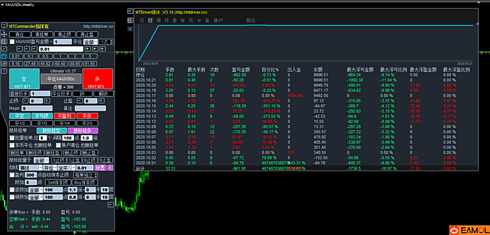Open the 全部 dropdown in 逆势加 row
The image size is (490, 235).
[x=36, y=190]
